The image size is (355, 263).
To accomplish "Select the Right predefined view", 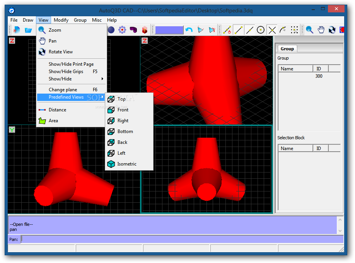I will coord(129,121).
